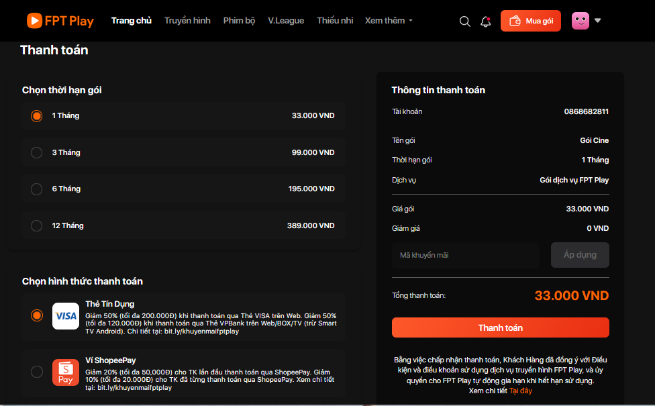Click the 0 VND discount value
Image resolution: width=655 pixels, height=406 pixels.
click(x=597, y=228)
